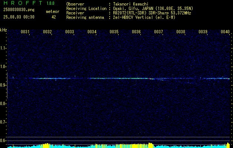Click the 0032 time marker
This screenshot has width=233, height=148.
pyautogui.click(x=47, y=31)
